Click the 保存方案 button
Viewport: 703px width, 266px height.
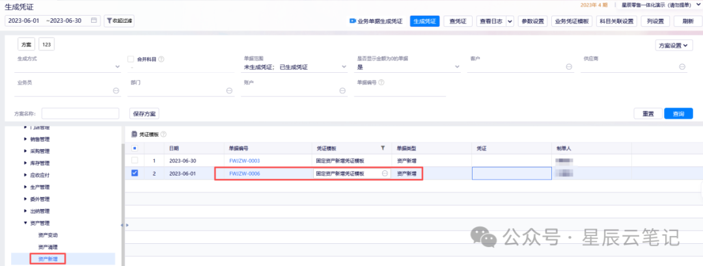pyautogui.click(x=145, y=113)
